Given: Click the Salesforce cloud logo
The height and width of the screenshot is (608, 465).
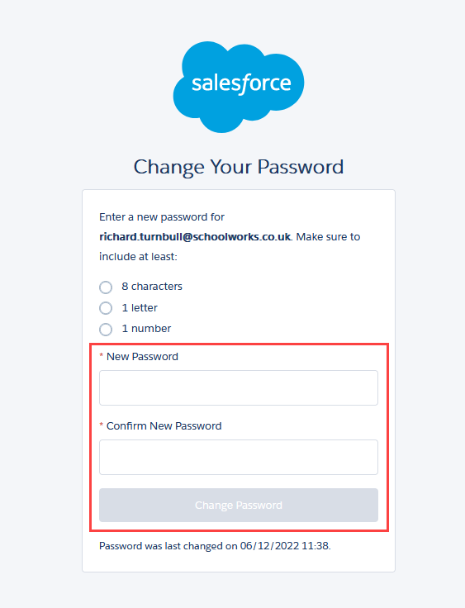Looking at the screenshot, I should [239, 87].
